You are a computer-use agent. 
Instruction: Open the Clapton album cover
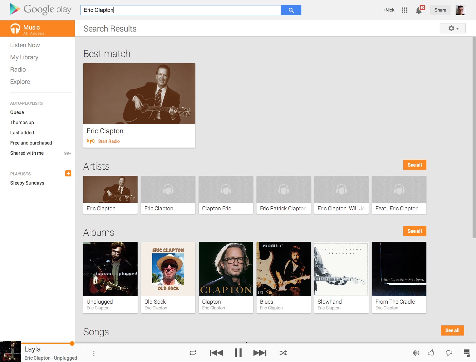tap(226, 269)
